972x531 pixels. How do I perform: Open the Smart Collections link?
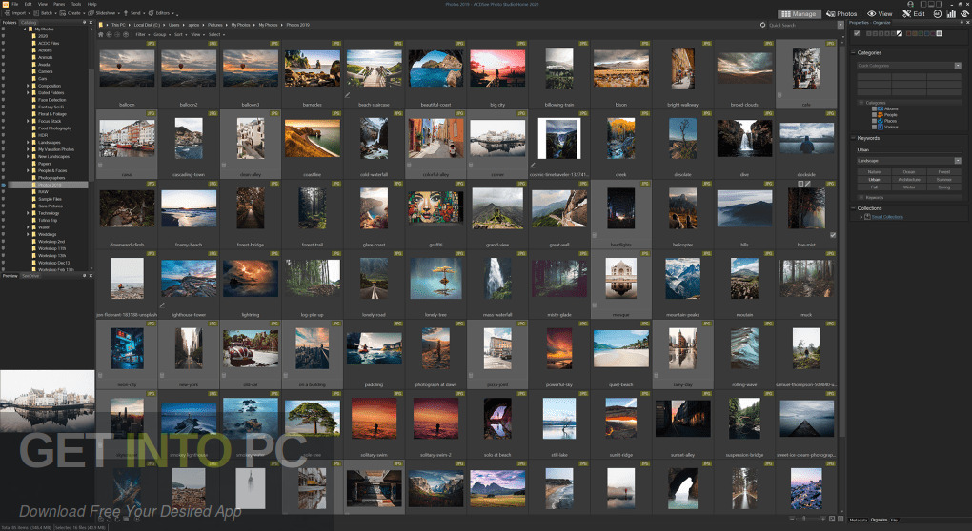pyautogui.click(x=887, y=217)
